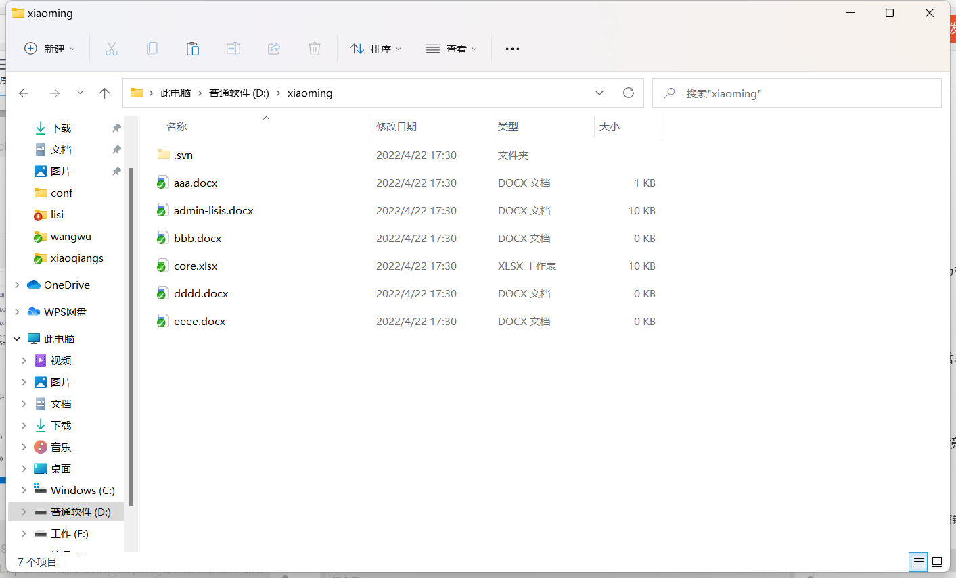Viewport: 956px width, 578px height.
Task: Click the Share icon in toolbar
Action: 274,49
